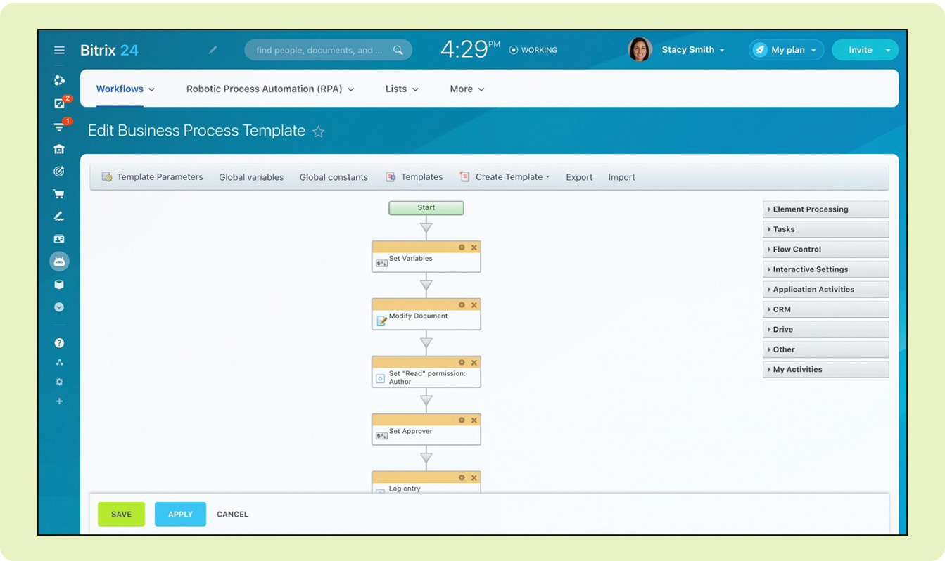
Task: Expand the CRM activities group
Action: point(825,309)
